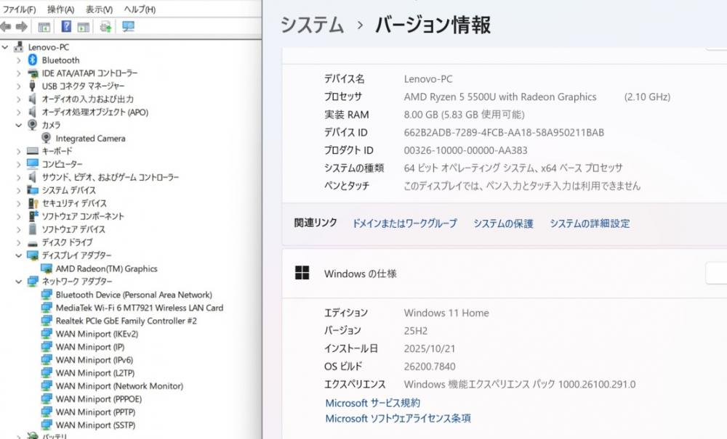
Task: Click the blue Help question-mark icon
Action: click(66, 27)
